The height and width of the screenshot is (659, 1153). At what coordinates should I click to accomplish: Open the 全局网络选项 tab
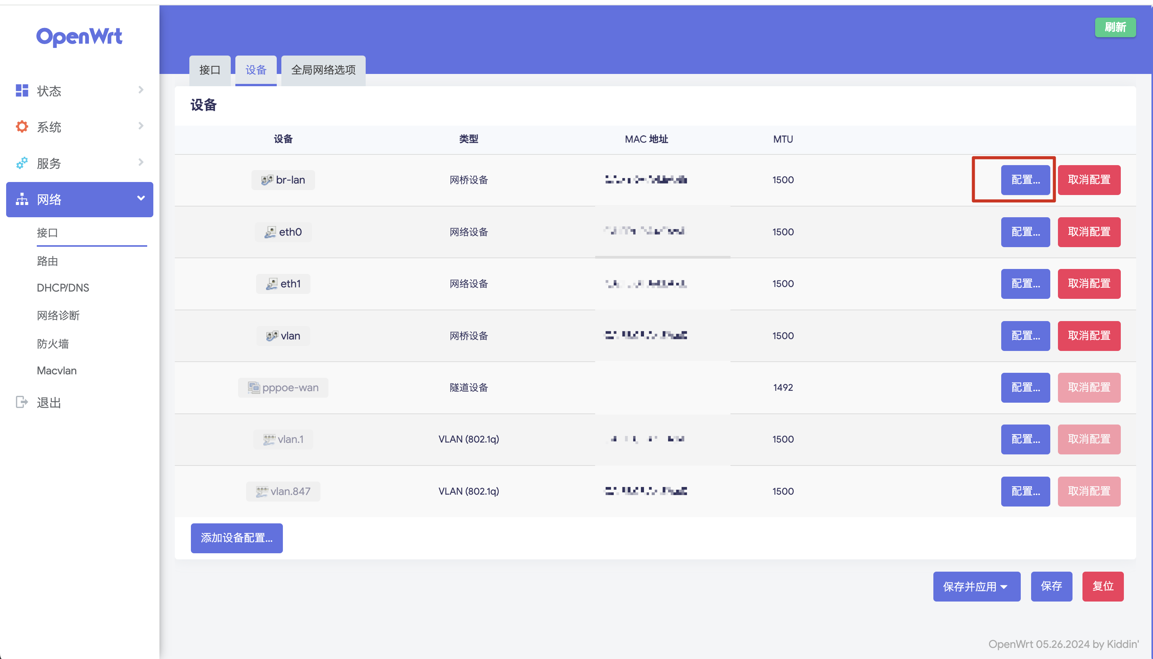tap(323, 70)
